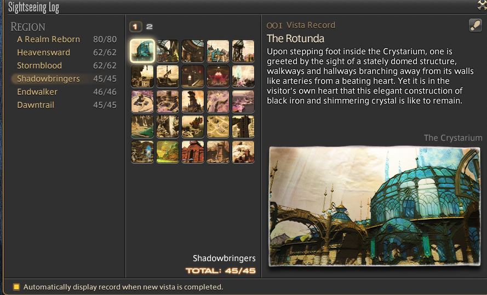Open the tiered fortress vista, third row second
Viewport: 487px width, 295px height.
click(x=168, y=101)
